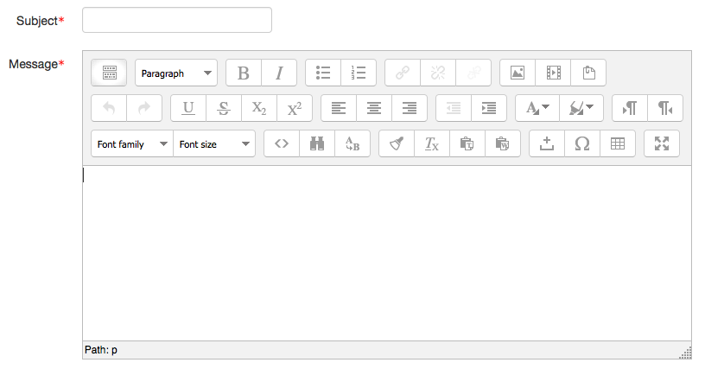Insert a bulleted list
Viewport: 705px width, 369px height.
pos(323,73)
